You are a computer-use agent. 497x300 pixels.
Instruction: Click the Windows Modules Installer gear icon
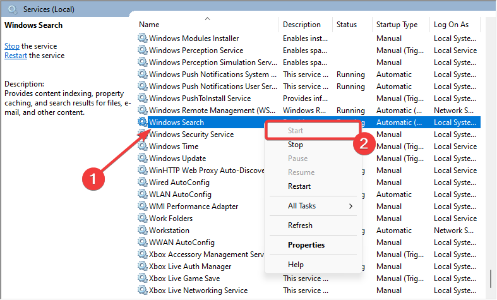[x=142, y=38]
